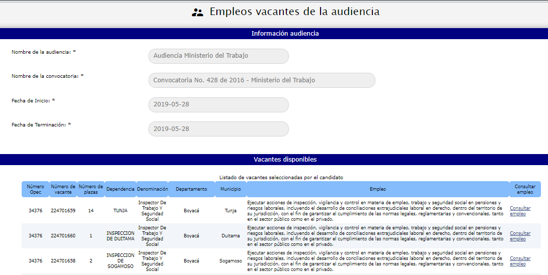The image size is (548, 275).
Task: Click the Número de vacante column header
Action: coord(63,189)
